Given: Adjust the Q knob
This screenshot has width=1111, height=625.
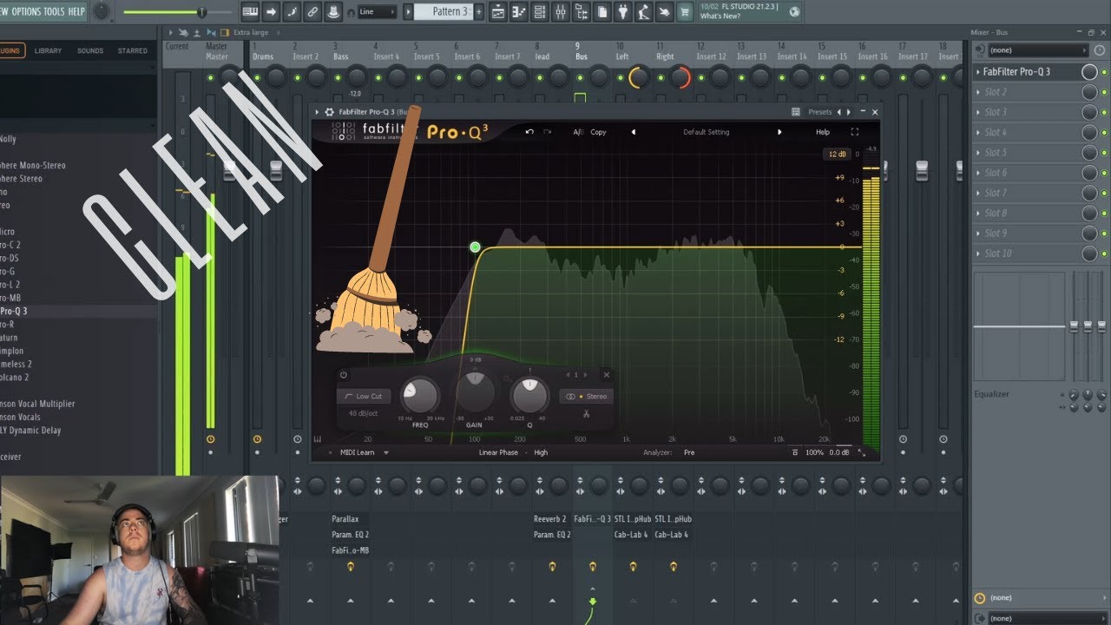Looking at the screenshot, I should [529, 396].
